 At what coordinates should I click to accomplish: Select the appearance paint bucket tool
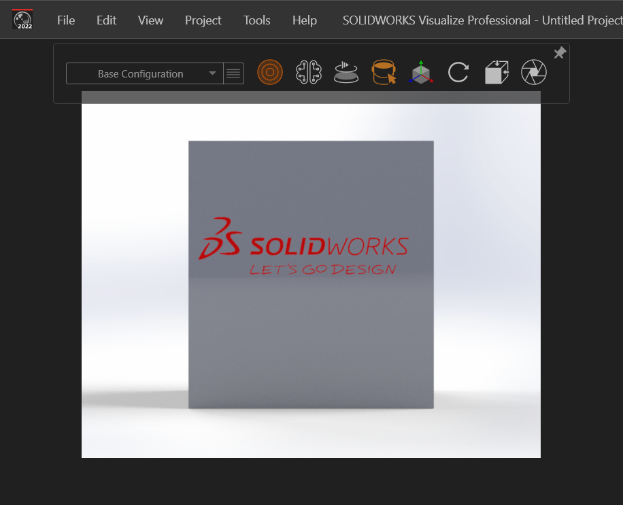[x=384, y=72]
